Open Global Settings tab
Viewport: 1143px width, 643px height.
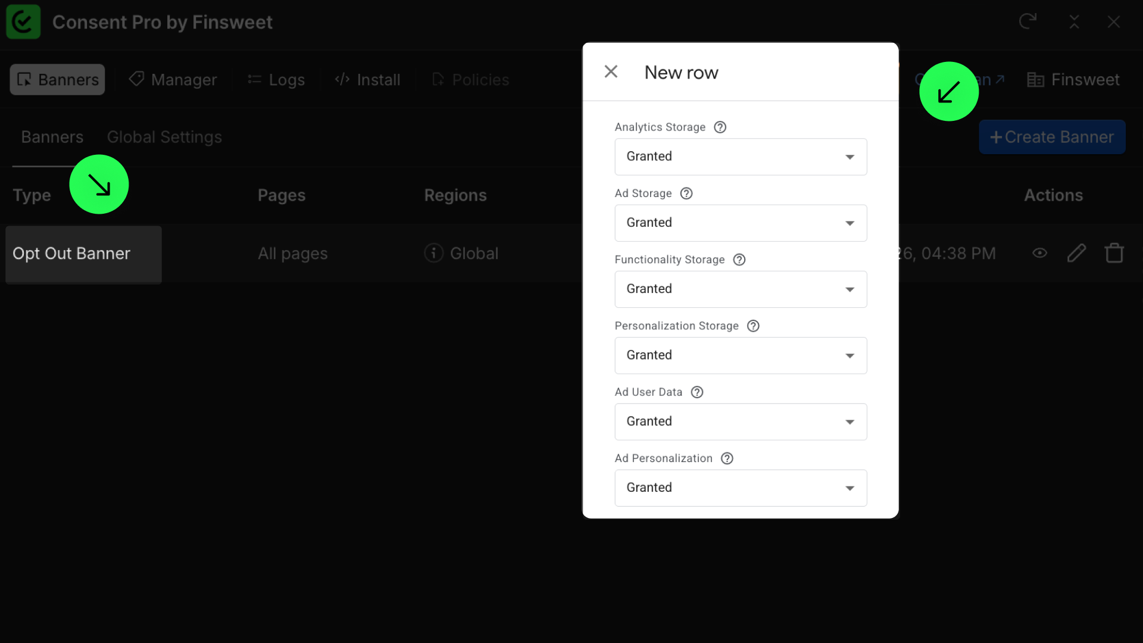pyautogui.click(x=164, y=138)
